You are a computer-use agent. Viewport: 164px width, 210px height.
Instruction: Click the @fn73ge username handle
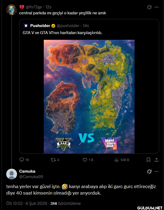34,7
